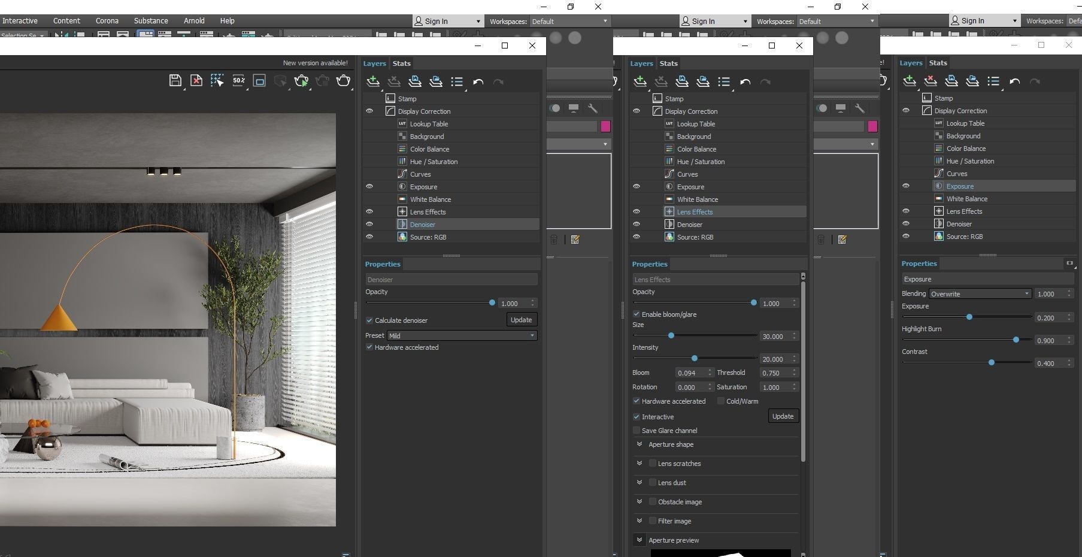Open the Blending Overwrite dropdown
Viewport: 1082px width, 557px height.
[x=980, y=294]
